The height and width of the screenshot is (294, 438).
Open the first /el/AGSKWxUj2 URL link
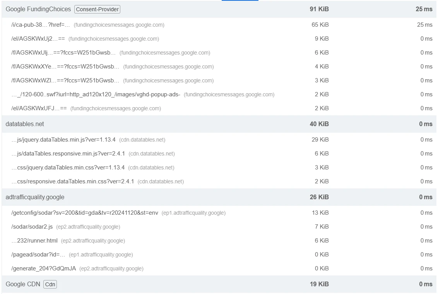pyautogui.click(x=38, y=39)
